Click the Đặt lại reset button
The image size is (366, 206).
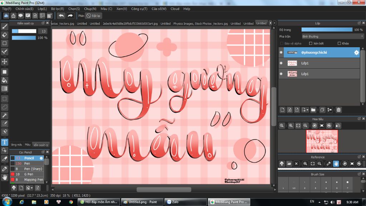point(93,16)
